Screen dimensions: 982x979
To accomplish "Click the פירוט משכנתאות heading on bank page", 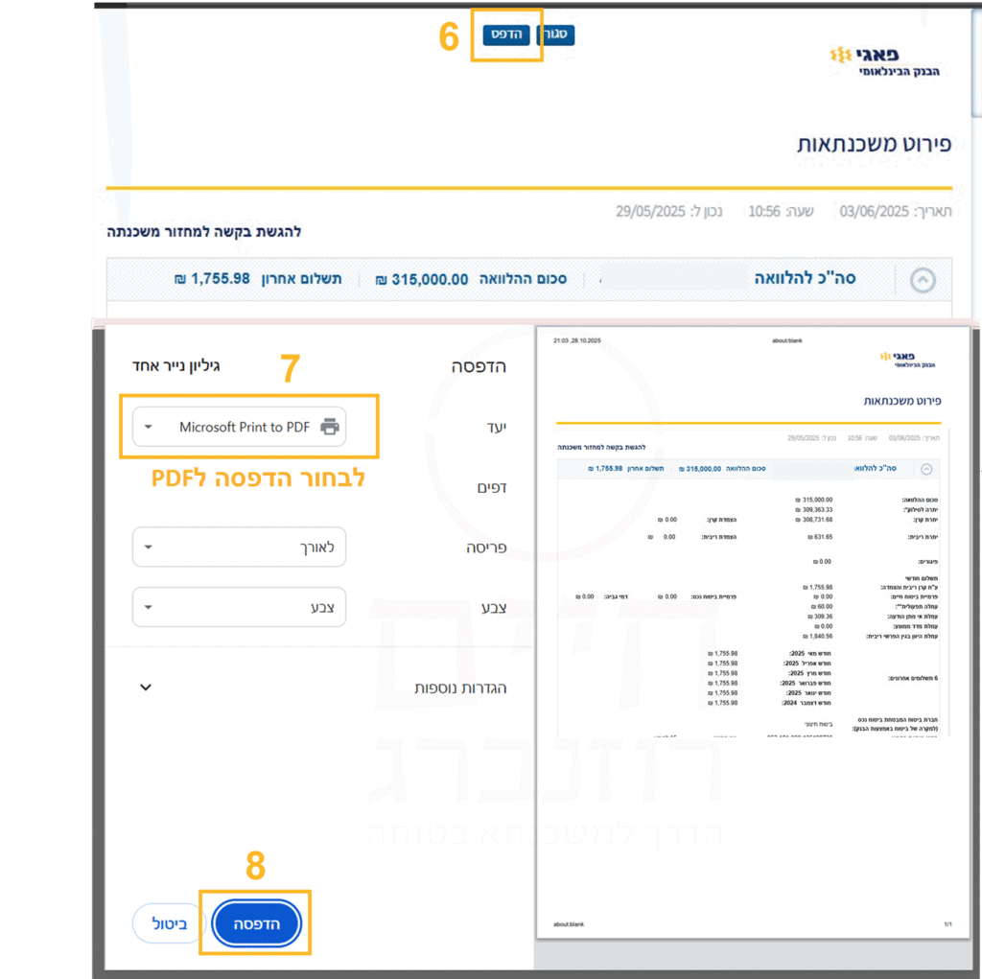I will point(874,145).
